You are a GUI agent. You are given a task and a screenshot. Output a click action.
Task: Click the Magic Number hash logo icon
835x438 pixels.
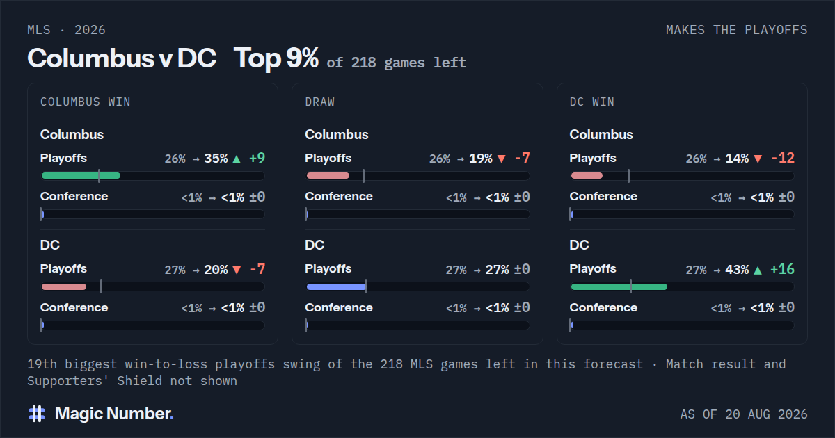coord(37,414)
